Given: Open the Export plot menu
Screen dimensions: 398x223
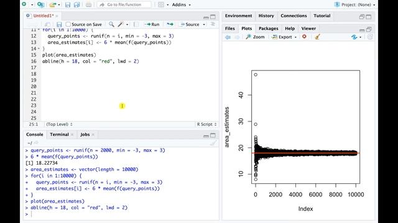Looking at the screenshot, I should point(284,37).
